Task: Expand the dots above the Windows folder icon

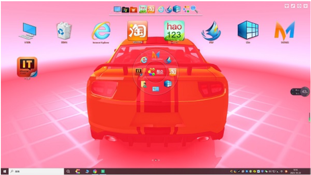Action: 126,5
